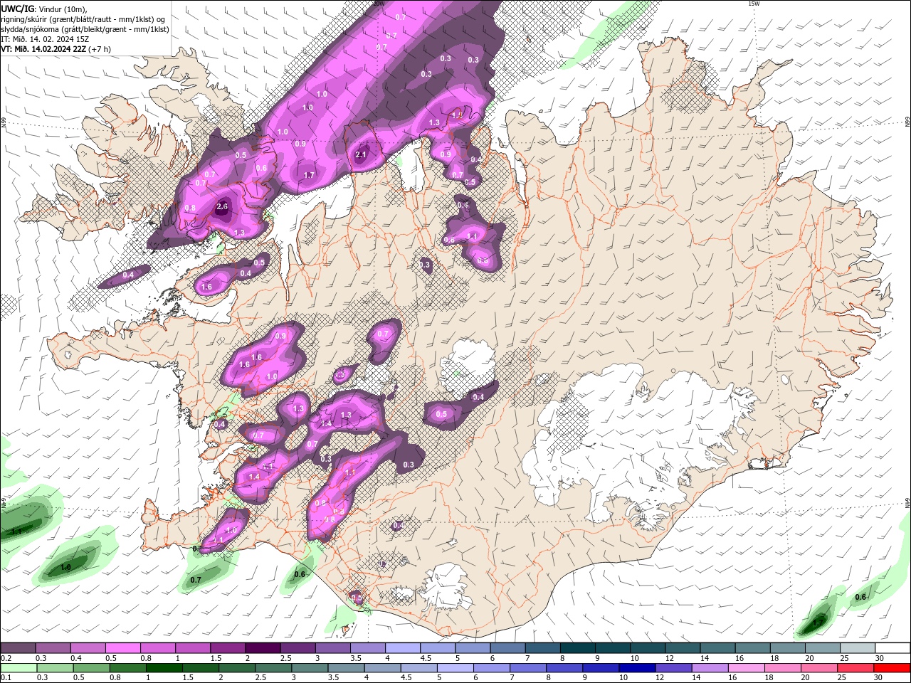Pick the light pink lower-legend swatch between 16 and 18
Image resolution: width=911 pixels, height=683 pixels.
pyautogui.click(x=747, y=668)
